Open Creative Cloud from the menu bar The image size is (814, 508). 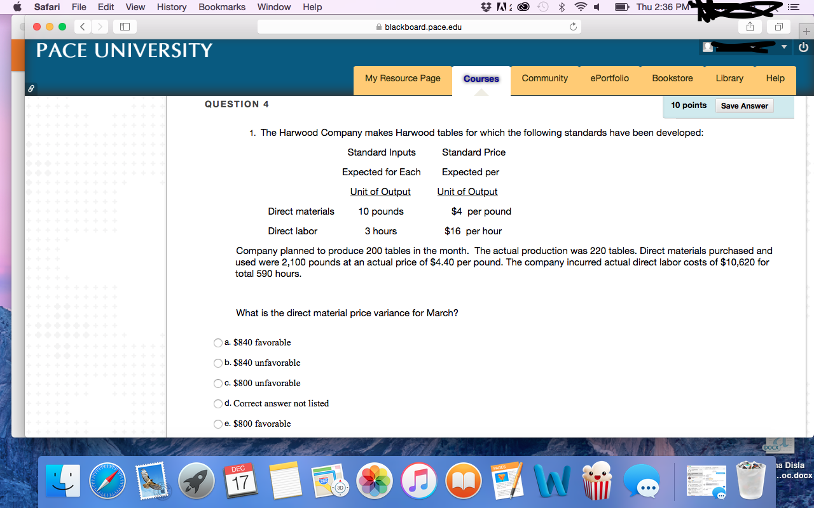point(525,7)
